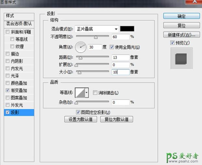This screenshot has width=202, height=165.
Task: Click the 不透明度 slider track
Action: pos(92,36)
